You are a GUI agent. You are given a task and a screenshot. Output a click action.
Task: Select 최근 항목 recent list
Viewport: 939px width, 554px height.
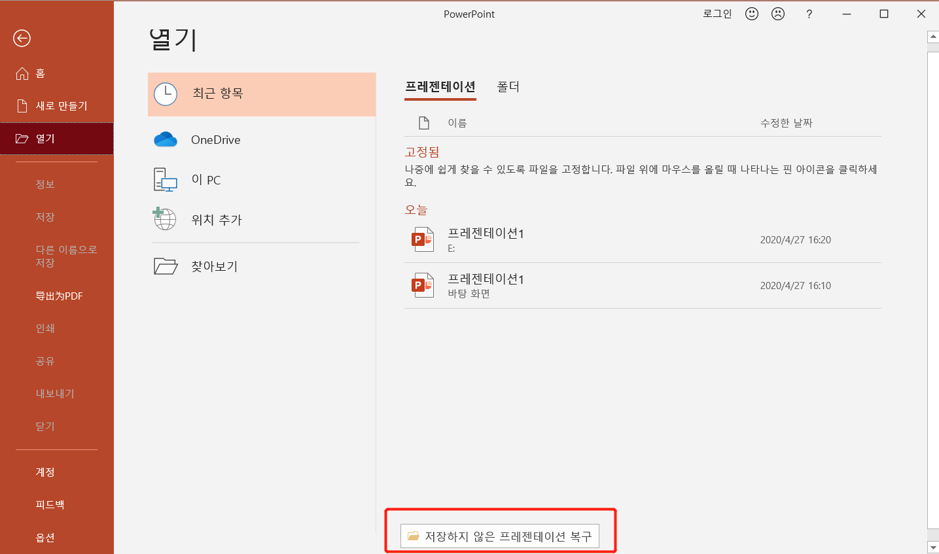(262, 94)
